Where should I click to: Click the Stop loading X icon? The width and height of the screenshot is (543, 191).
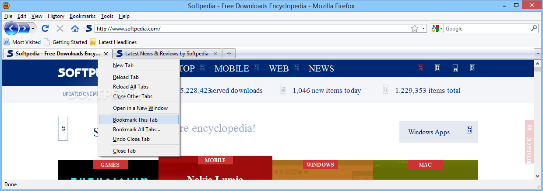(x=60, y=29)
